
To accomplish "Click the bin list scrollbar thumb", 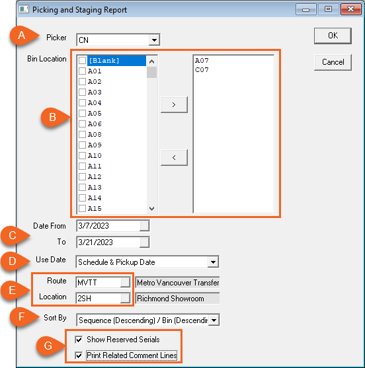I will [151, 72].
